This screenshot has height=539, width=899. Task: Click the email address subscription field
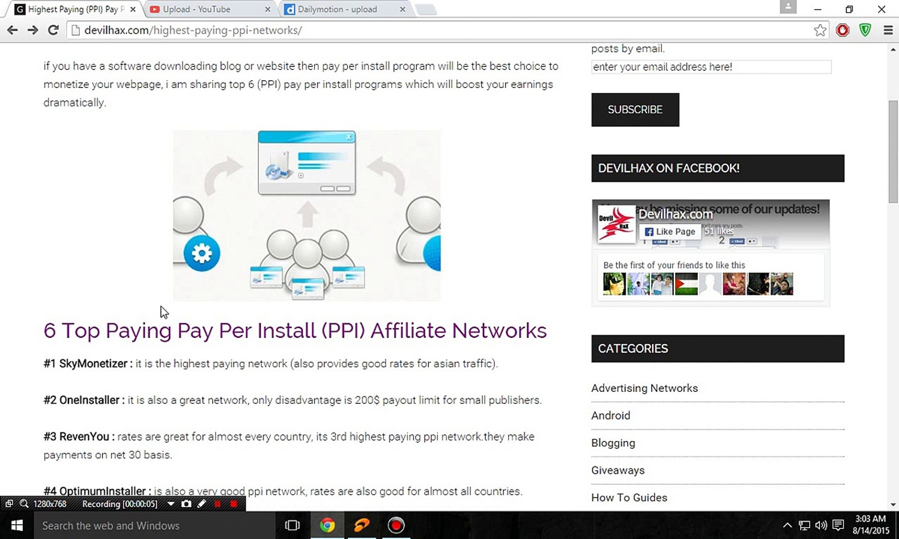point(711,67)
